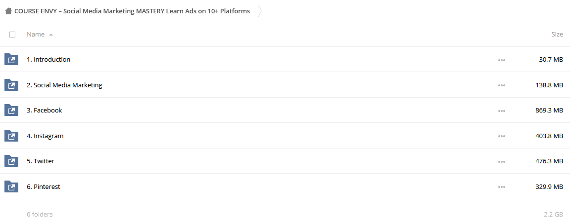This screenshot has width=570, height=222.
Task: Sort by the Size column header
Action: pos(557,34)
